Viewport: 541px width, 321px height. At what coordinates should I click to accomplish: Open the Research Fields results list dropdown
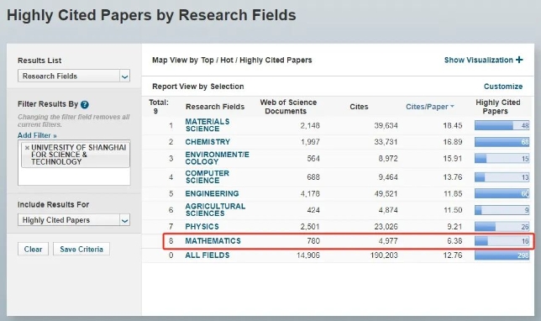click(74, 76)
